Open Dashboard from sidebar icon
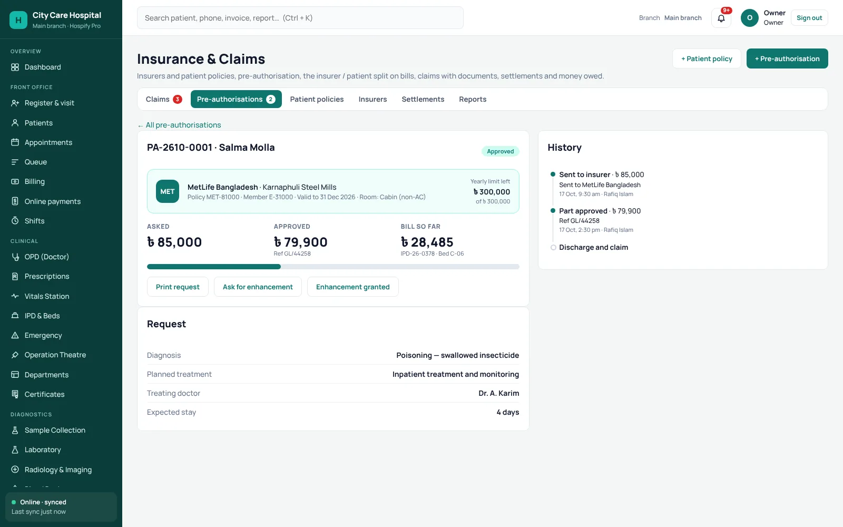Screen dimensions: 843x527 (x=15, y=67)
